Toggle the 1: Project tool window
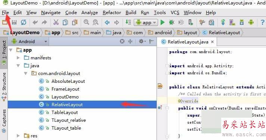This screenshot has height=140, width=266. (x=4, y=53)
